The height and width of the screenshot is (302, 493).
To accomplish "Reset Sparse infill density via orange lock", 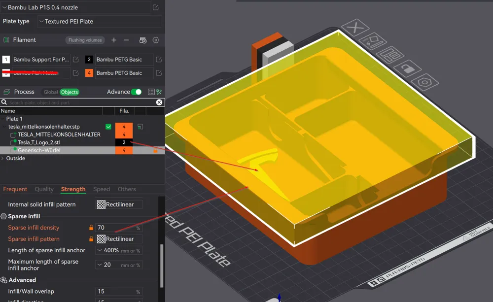I will pos(91,227).
